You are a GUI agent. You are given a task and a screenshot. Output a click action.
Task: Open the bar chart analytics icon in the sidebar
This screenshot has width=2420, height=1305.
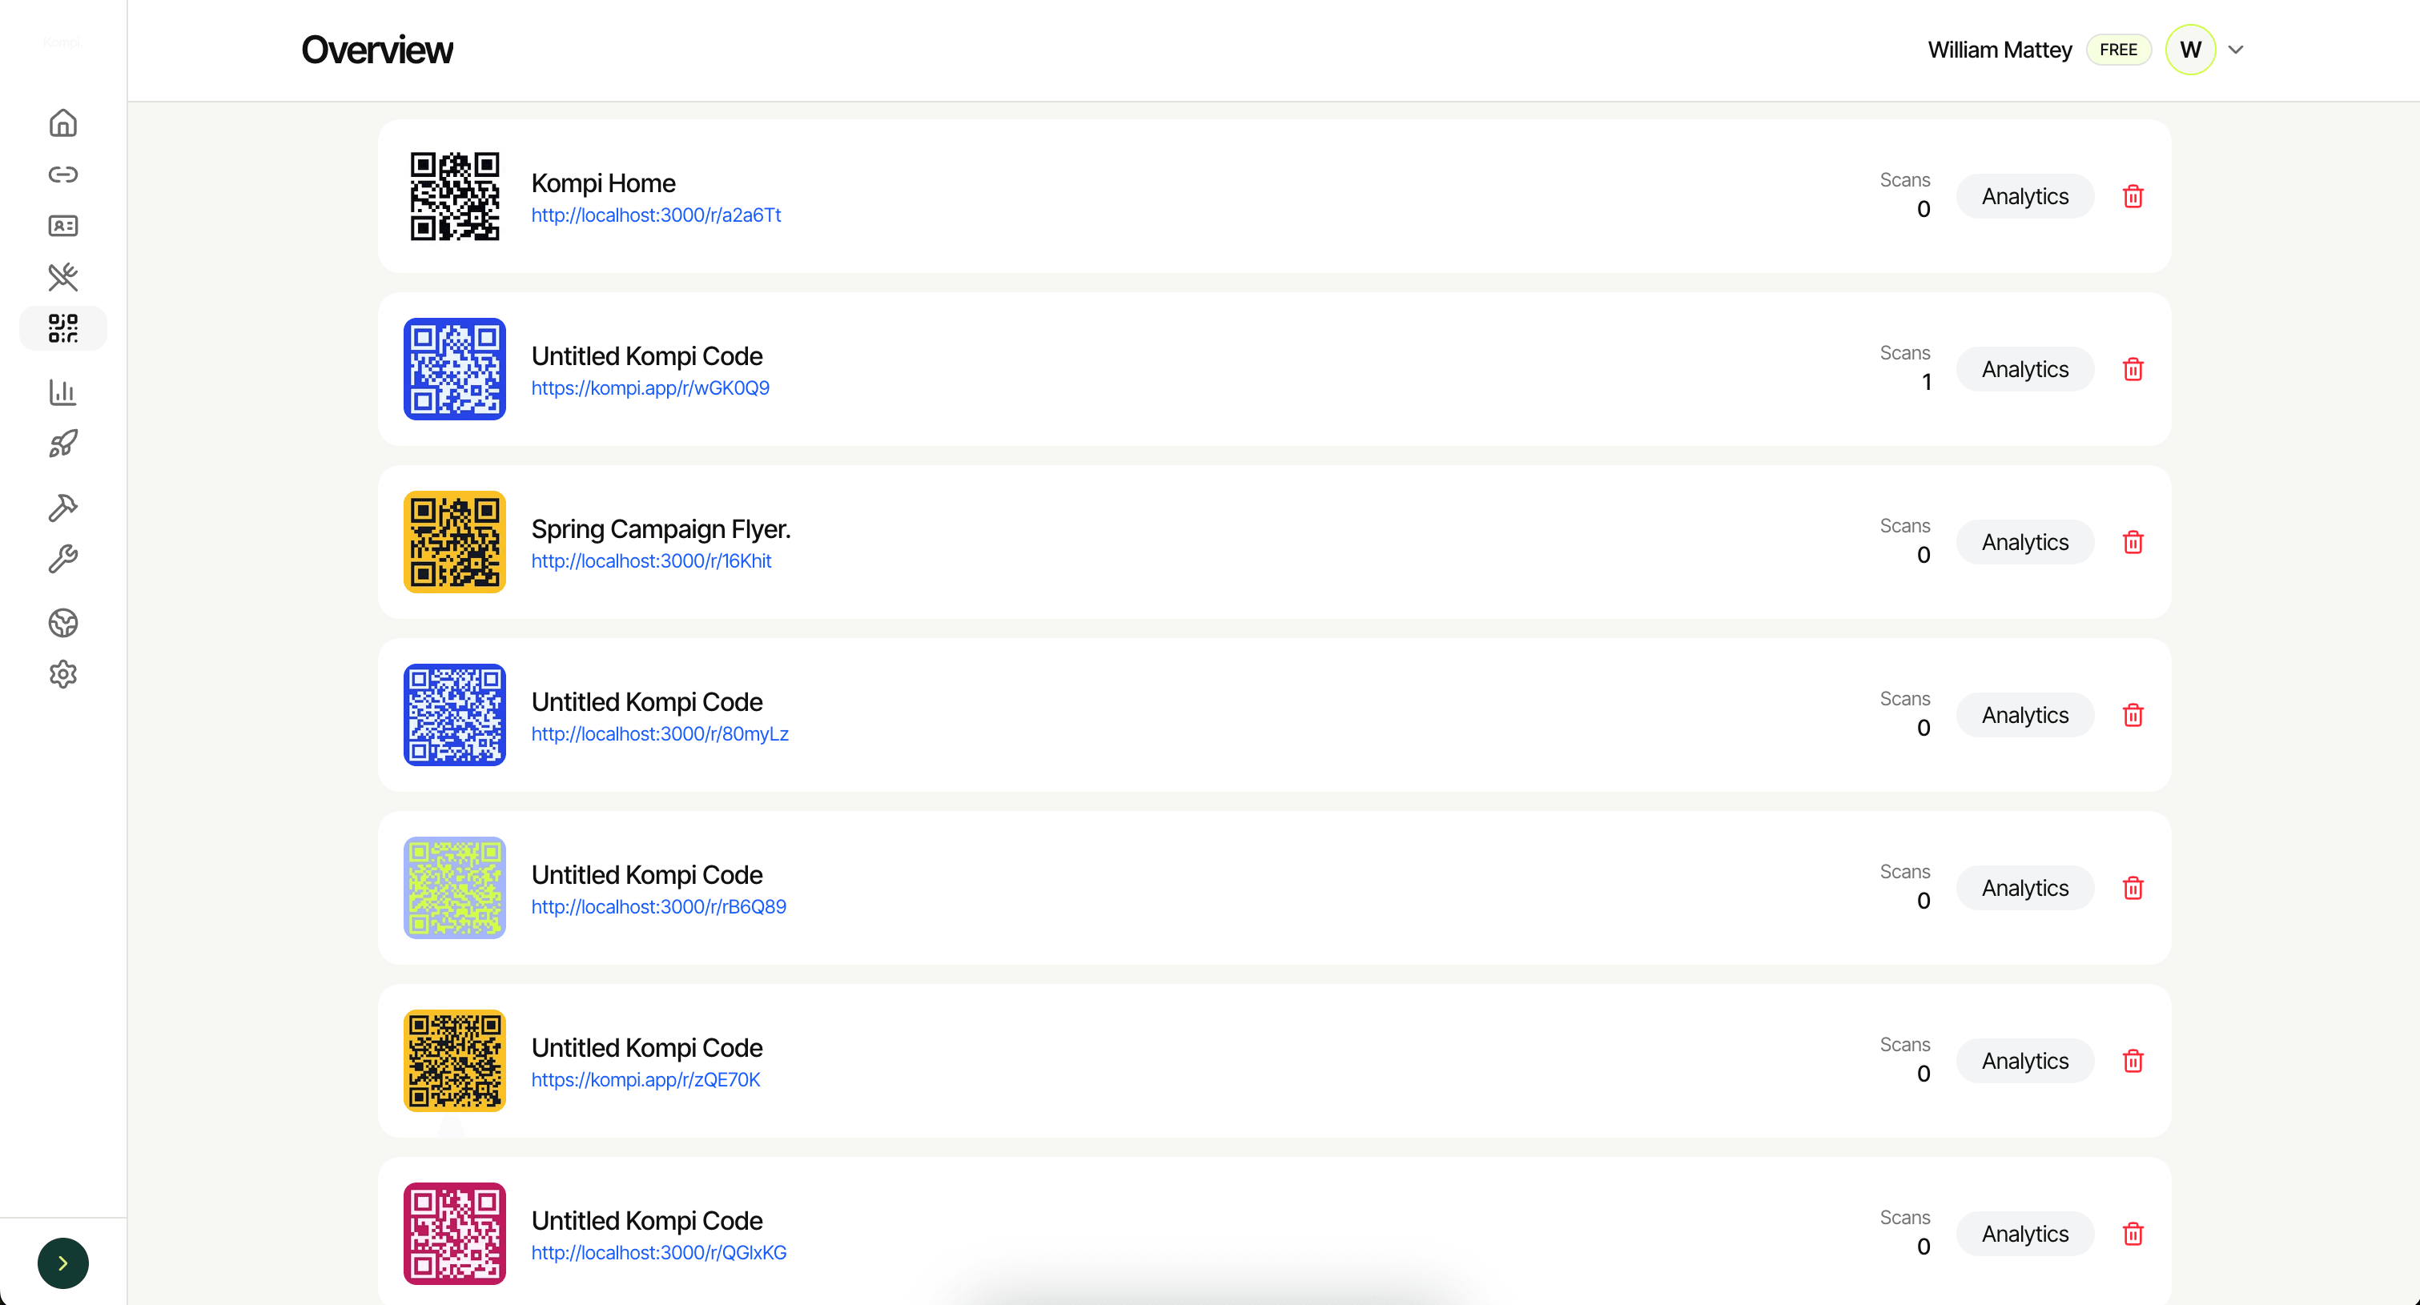[x=63, y=391]
